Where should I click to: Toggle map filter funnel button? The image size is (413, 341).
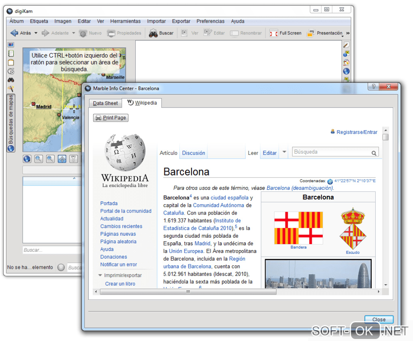(x=73, y=159)
